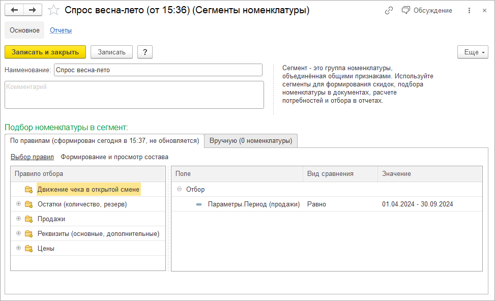Open the Еще dropdown menu

(x=472, y=51)
